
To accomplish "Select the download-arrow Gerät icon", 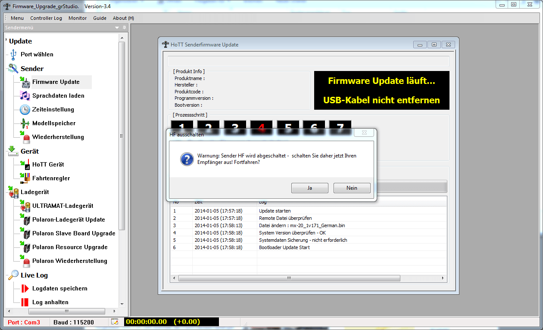I will pyautogui.click(x=13, y=151).
